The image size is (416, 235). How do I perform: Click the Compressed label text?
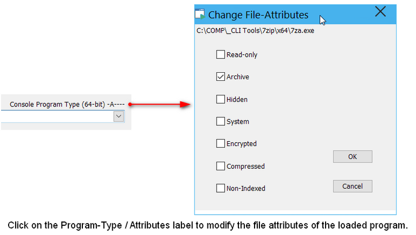245,167
